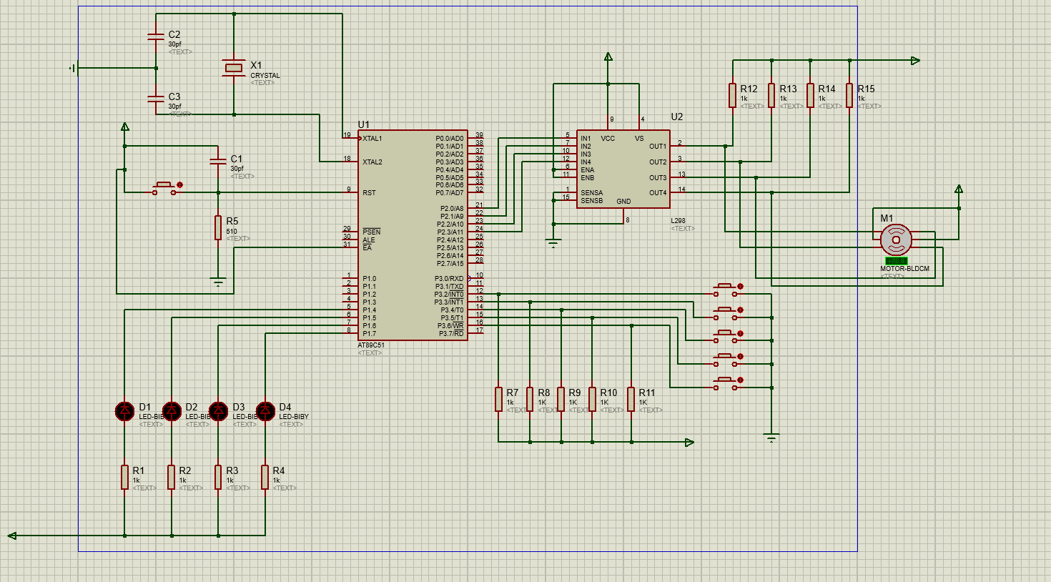This screenshot has width=1051, height=582.
Task: Click the M1 reference label
Action: (887, 218)
